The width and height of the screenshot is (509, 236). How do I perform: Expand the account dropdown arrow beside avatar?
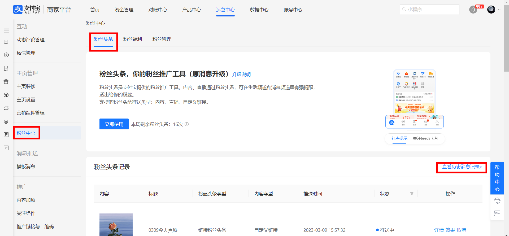pyautogui.click(x=499, y=10)
